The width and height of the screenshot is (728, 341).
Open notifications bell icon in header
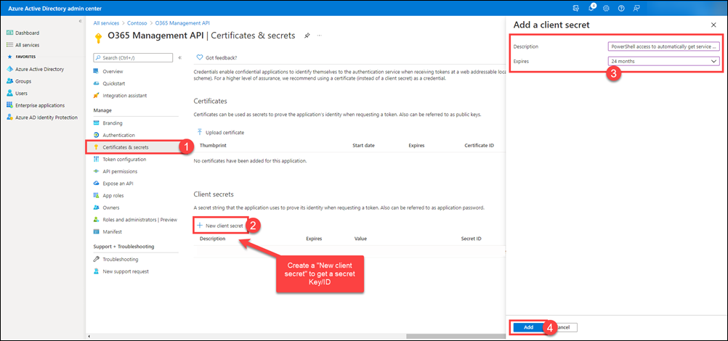tap(591, 8)
